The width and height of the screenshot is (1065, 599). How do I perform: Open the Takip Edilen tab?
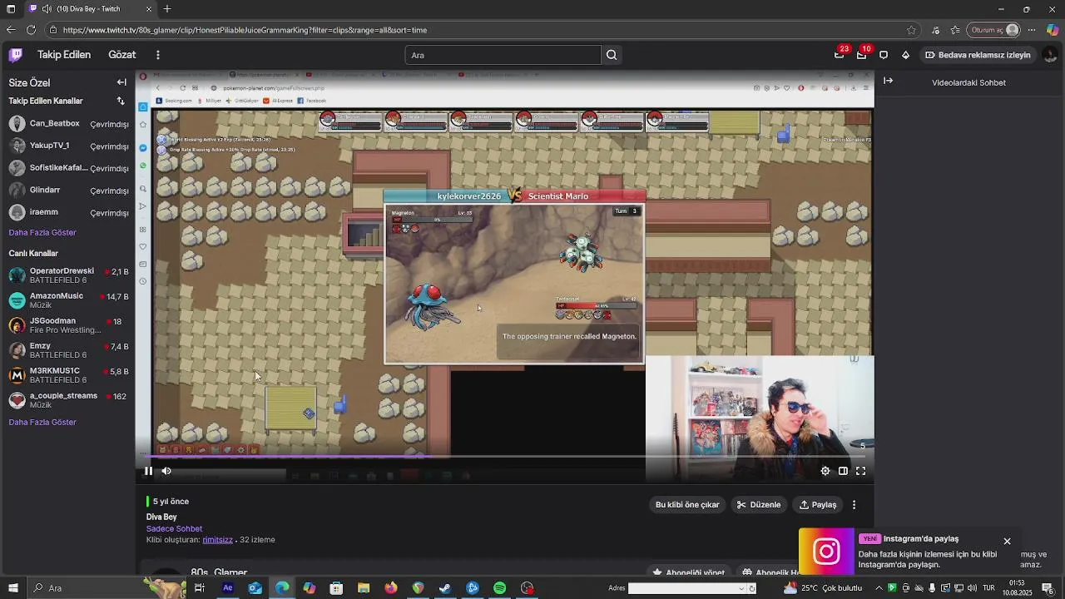pos(64,55)
